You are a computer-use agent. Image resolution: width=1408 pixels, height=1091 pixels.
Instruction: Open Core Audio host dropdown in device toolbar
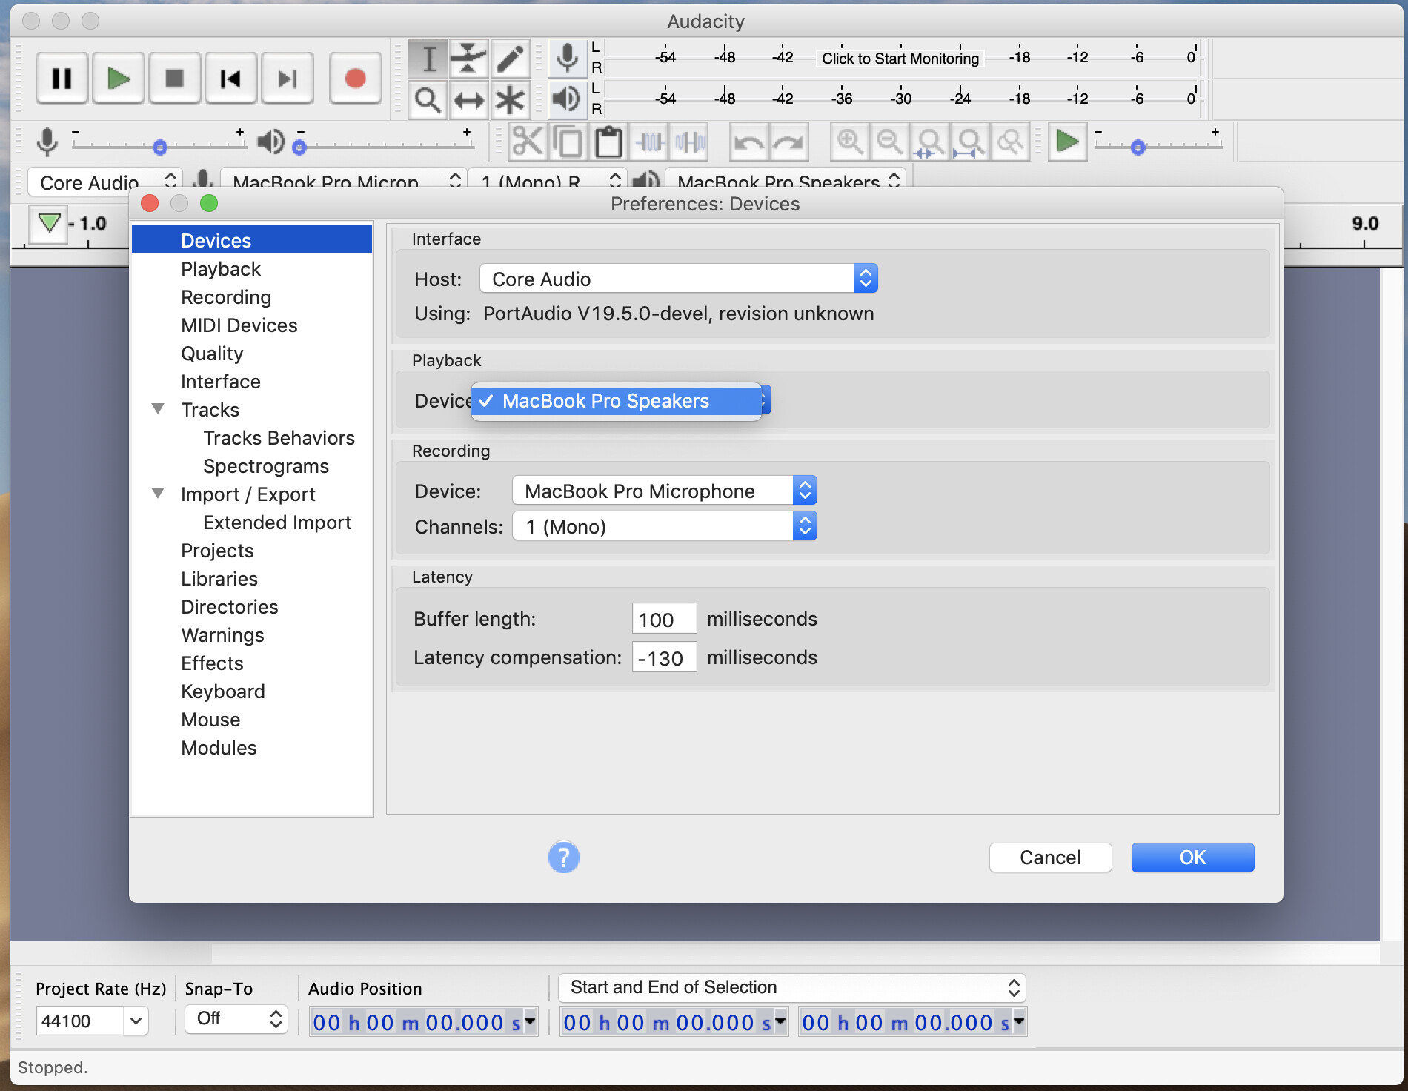coord(105,181)
